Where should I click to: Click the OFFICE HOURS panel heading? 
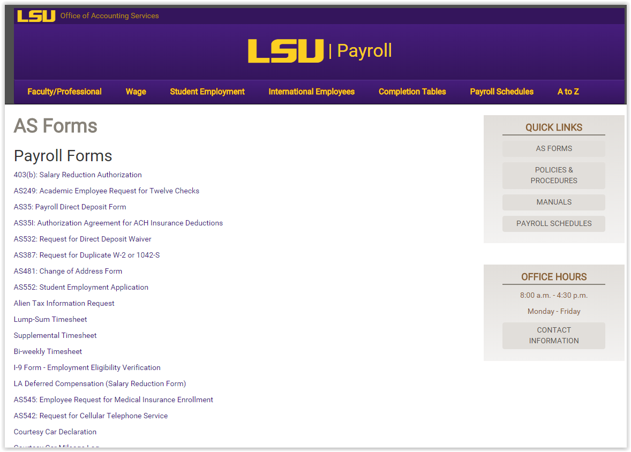554,277
